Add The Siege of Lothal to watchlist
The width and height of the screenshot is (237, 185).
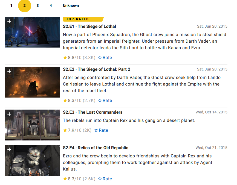[9, 21]
